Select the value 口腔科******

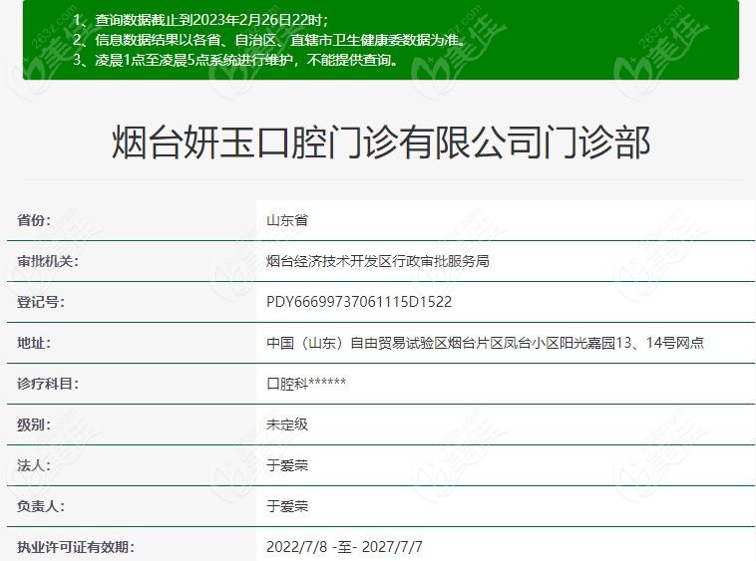click(x=306, y=384)
